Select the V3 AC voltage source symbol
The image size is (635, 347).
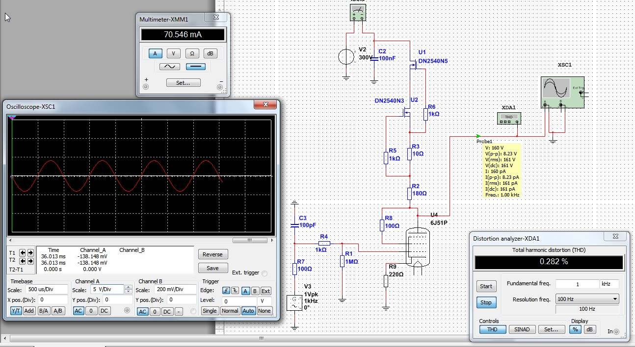(x=295, y=302)
